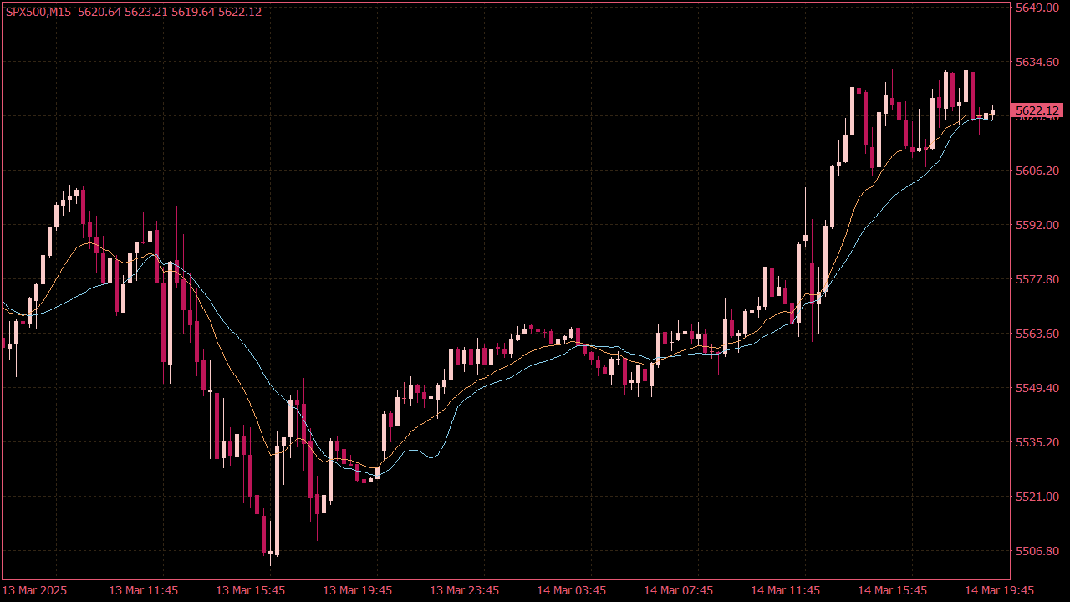Click the 13 Mar 11:45 time label

[143, 590]
